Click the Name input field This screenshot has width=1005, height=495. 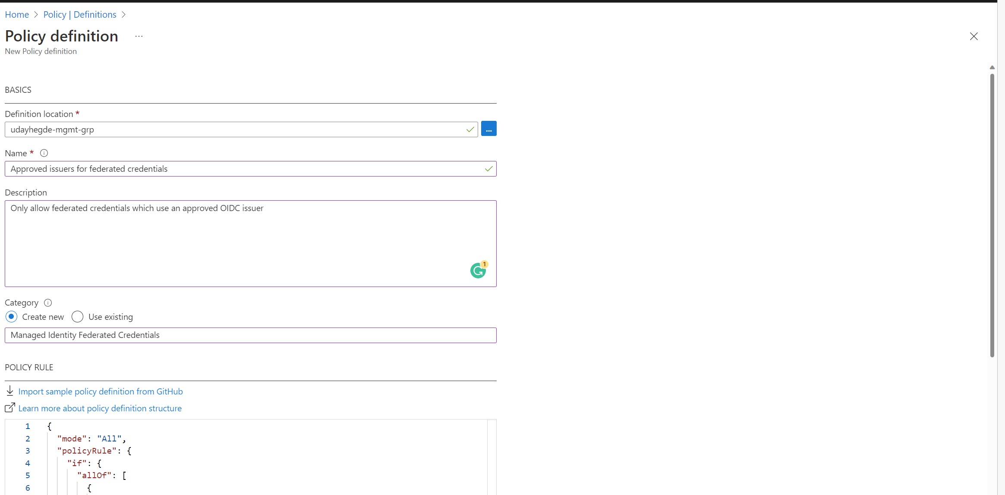251,169
